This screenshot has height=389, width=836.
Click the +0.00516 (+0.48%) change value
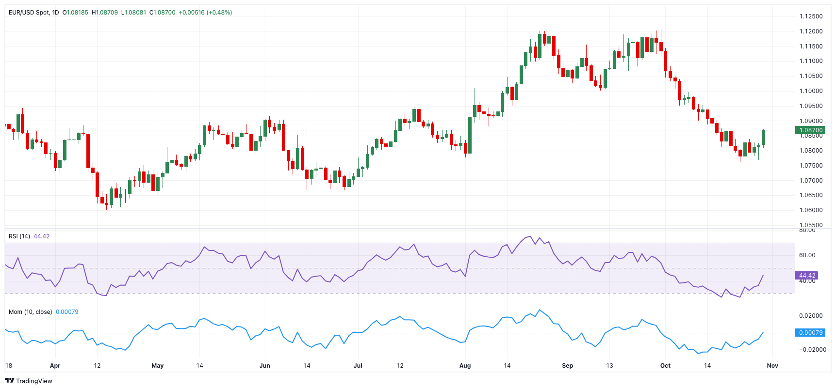[205, 13]
